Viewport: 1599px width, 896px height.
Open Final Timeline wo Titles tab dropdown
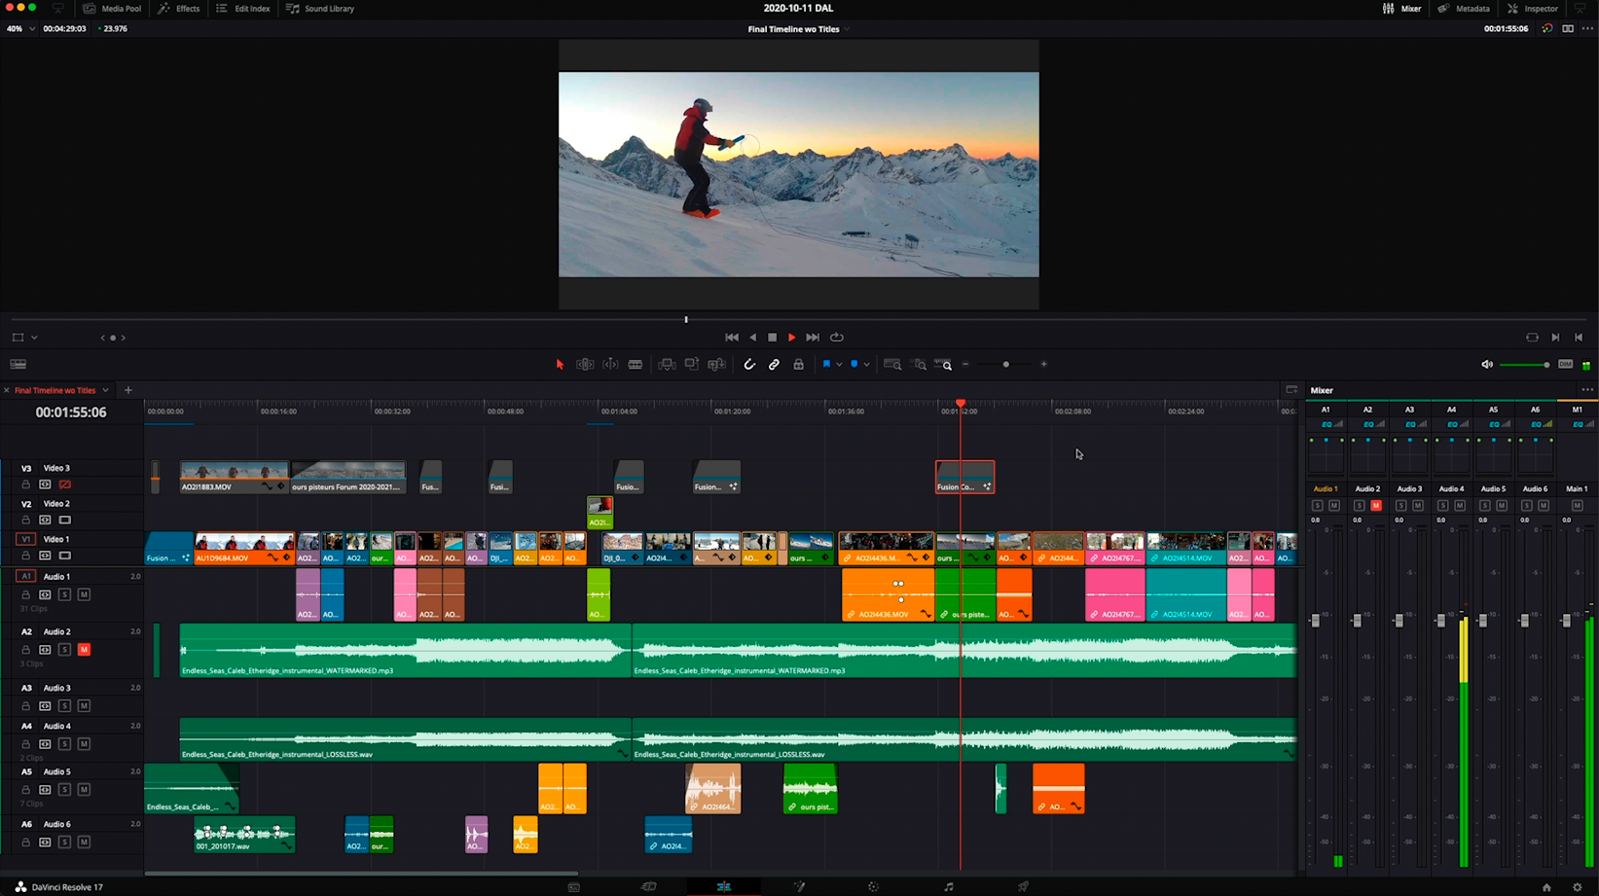[105, 390]
